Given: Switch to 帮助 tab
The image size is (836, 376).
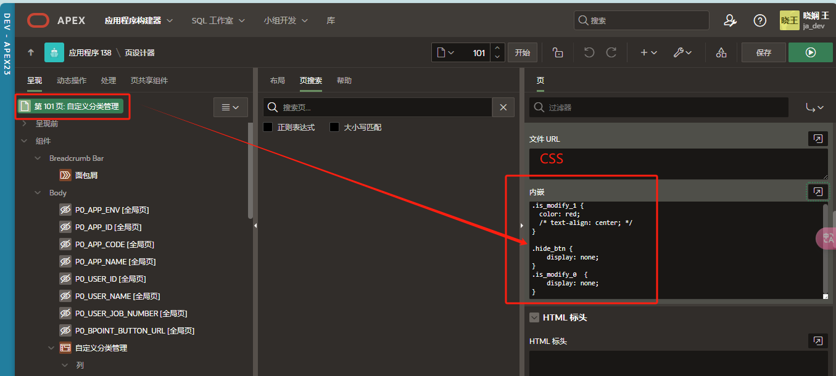Looking at the screenshot, I should (x=344, y=80).
